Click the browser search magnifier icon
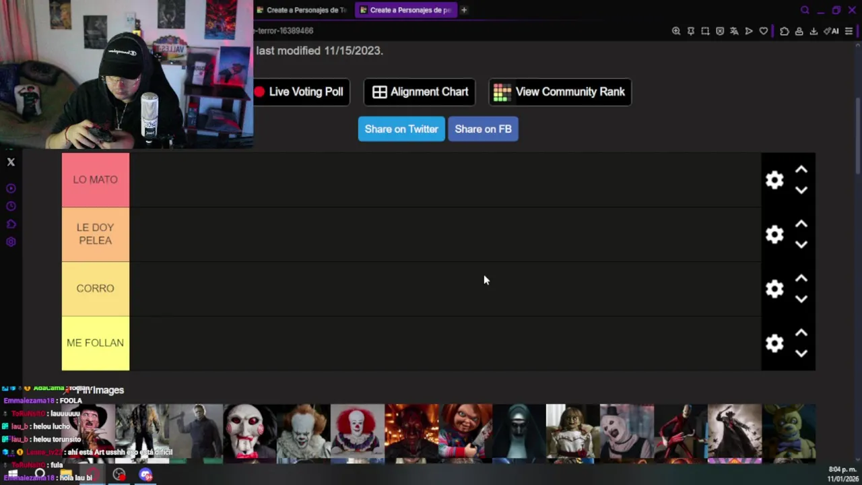 tap(805, 10)
